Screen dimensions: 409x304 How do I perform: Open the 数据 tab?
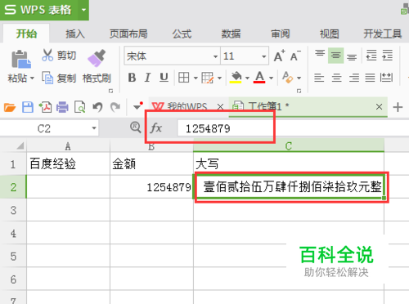(x=231, y=34)
